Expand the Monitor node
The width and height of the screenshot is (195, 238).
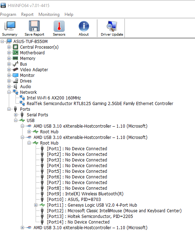(x=9, y=75)
